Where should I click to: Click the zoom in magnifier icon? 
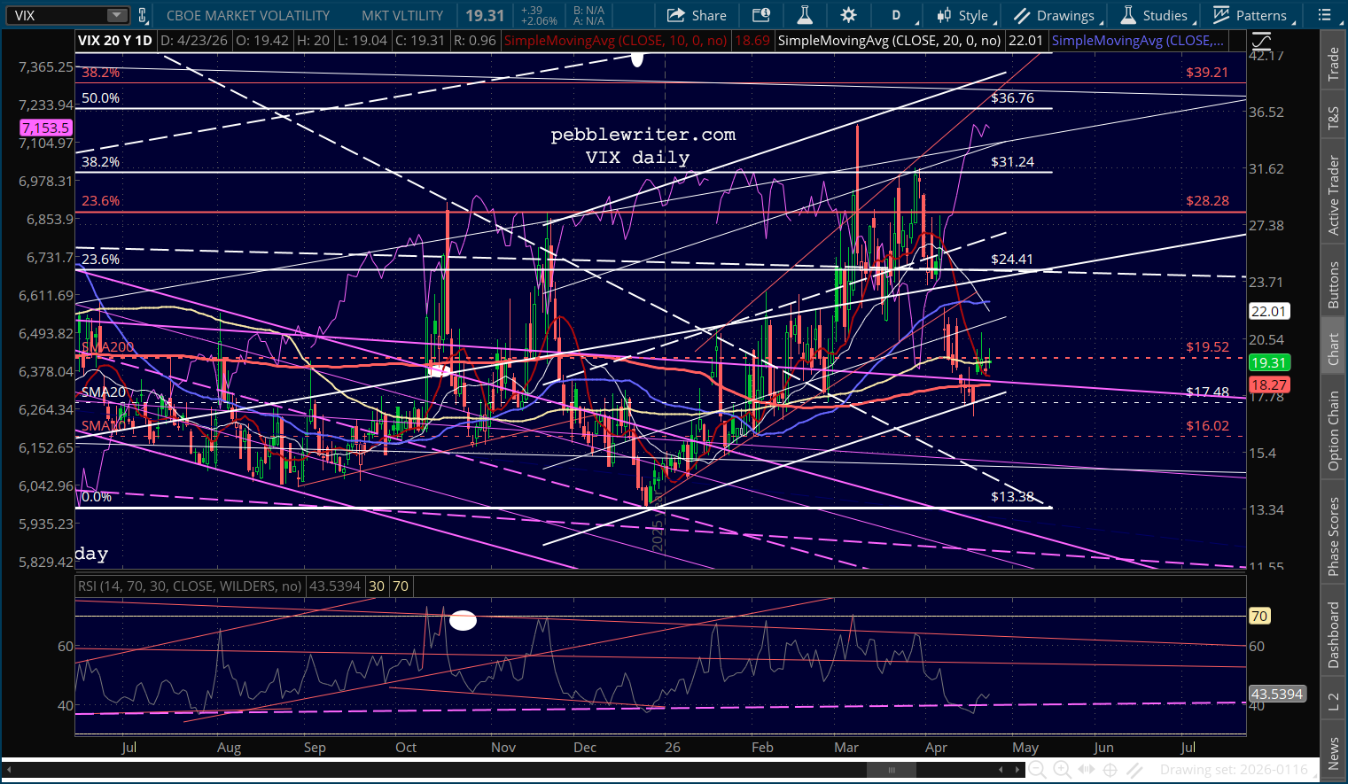(x=1062, y=770)
